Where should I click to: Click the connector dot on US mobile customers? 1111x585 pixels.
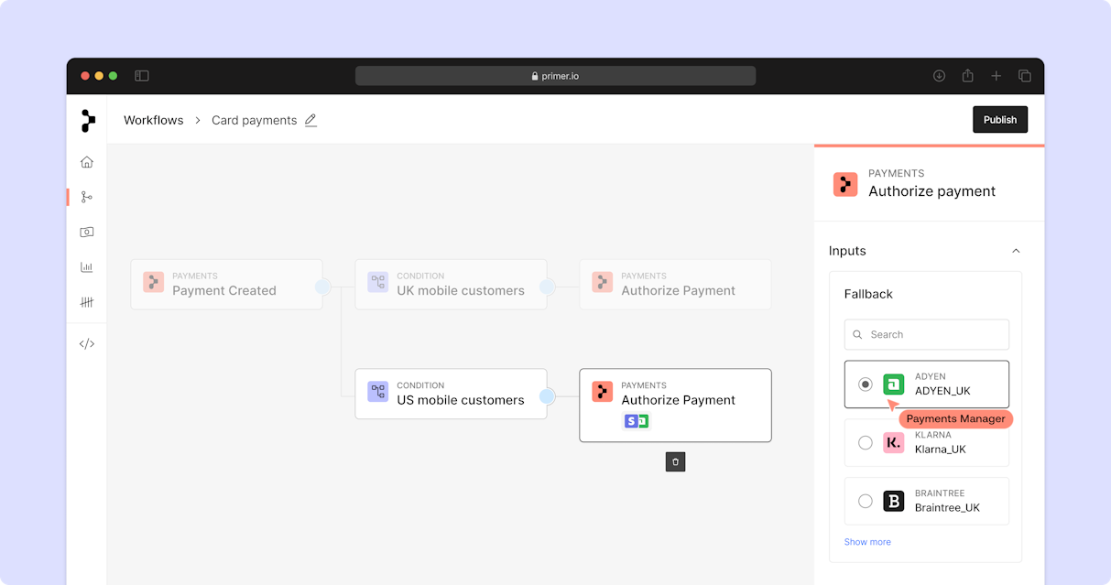point(547,396)
